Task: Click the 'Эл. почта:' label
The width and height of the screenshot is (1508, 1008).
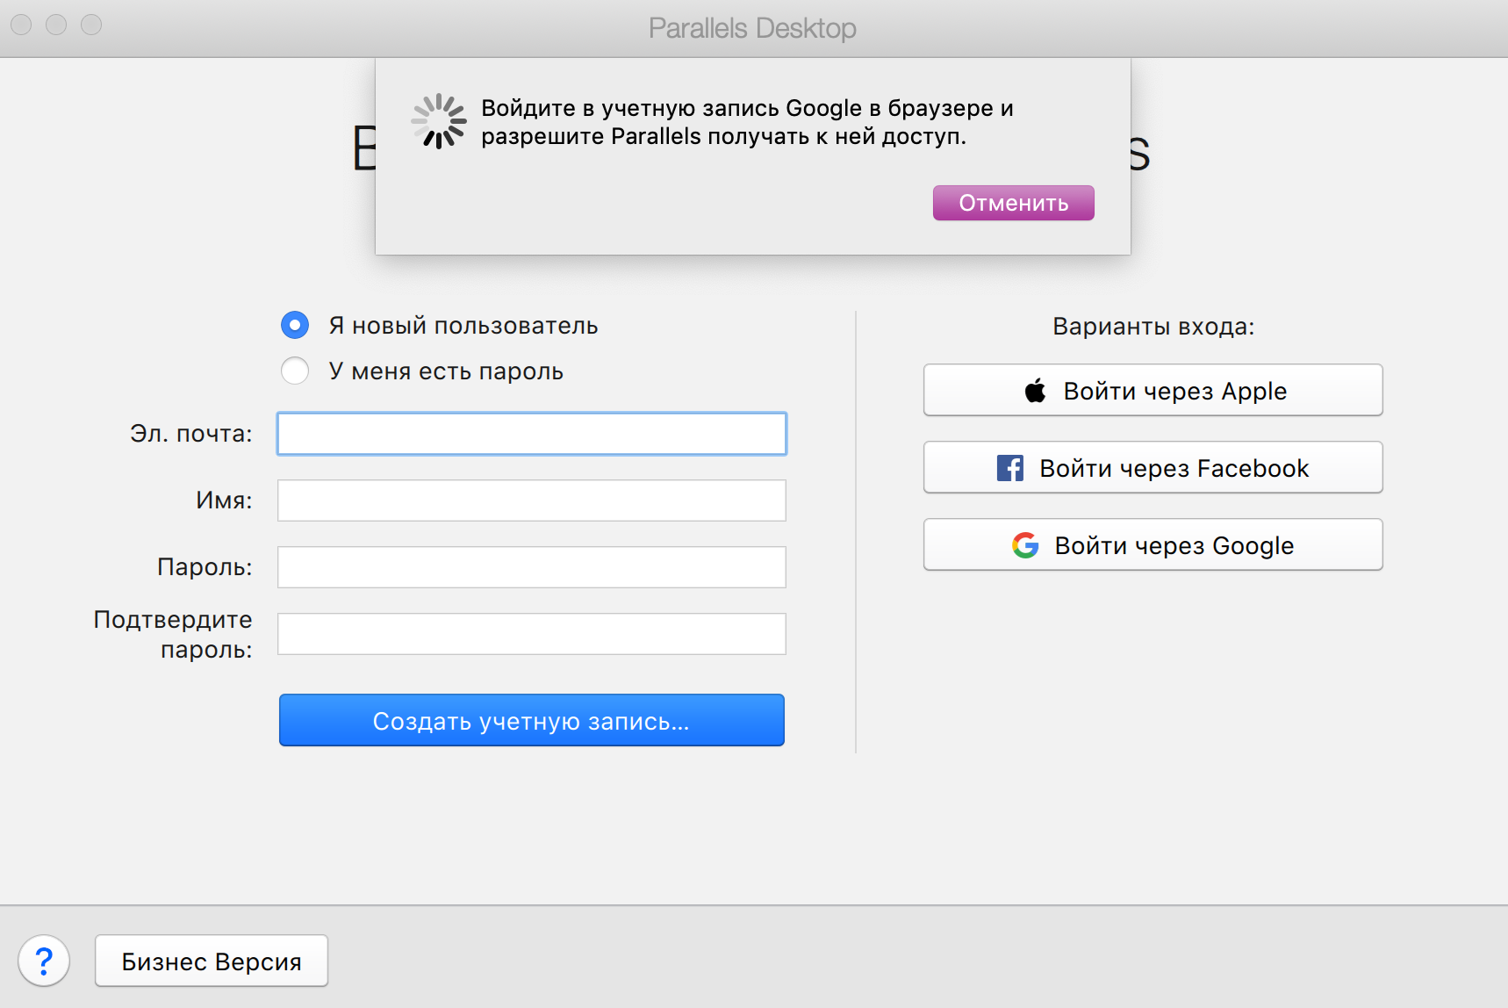Action: coord(191,434)
